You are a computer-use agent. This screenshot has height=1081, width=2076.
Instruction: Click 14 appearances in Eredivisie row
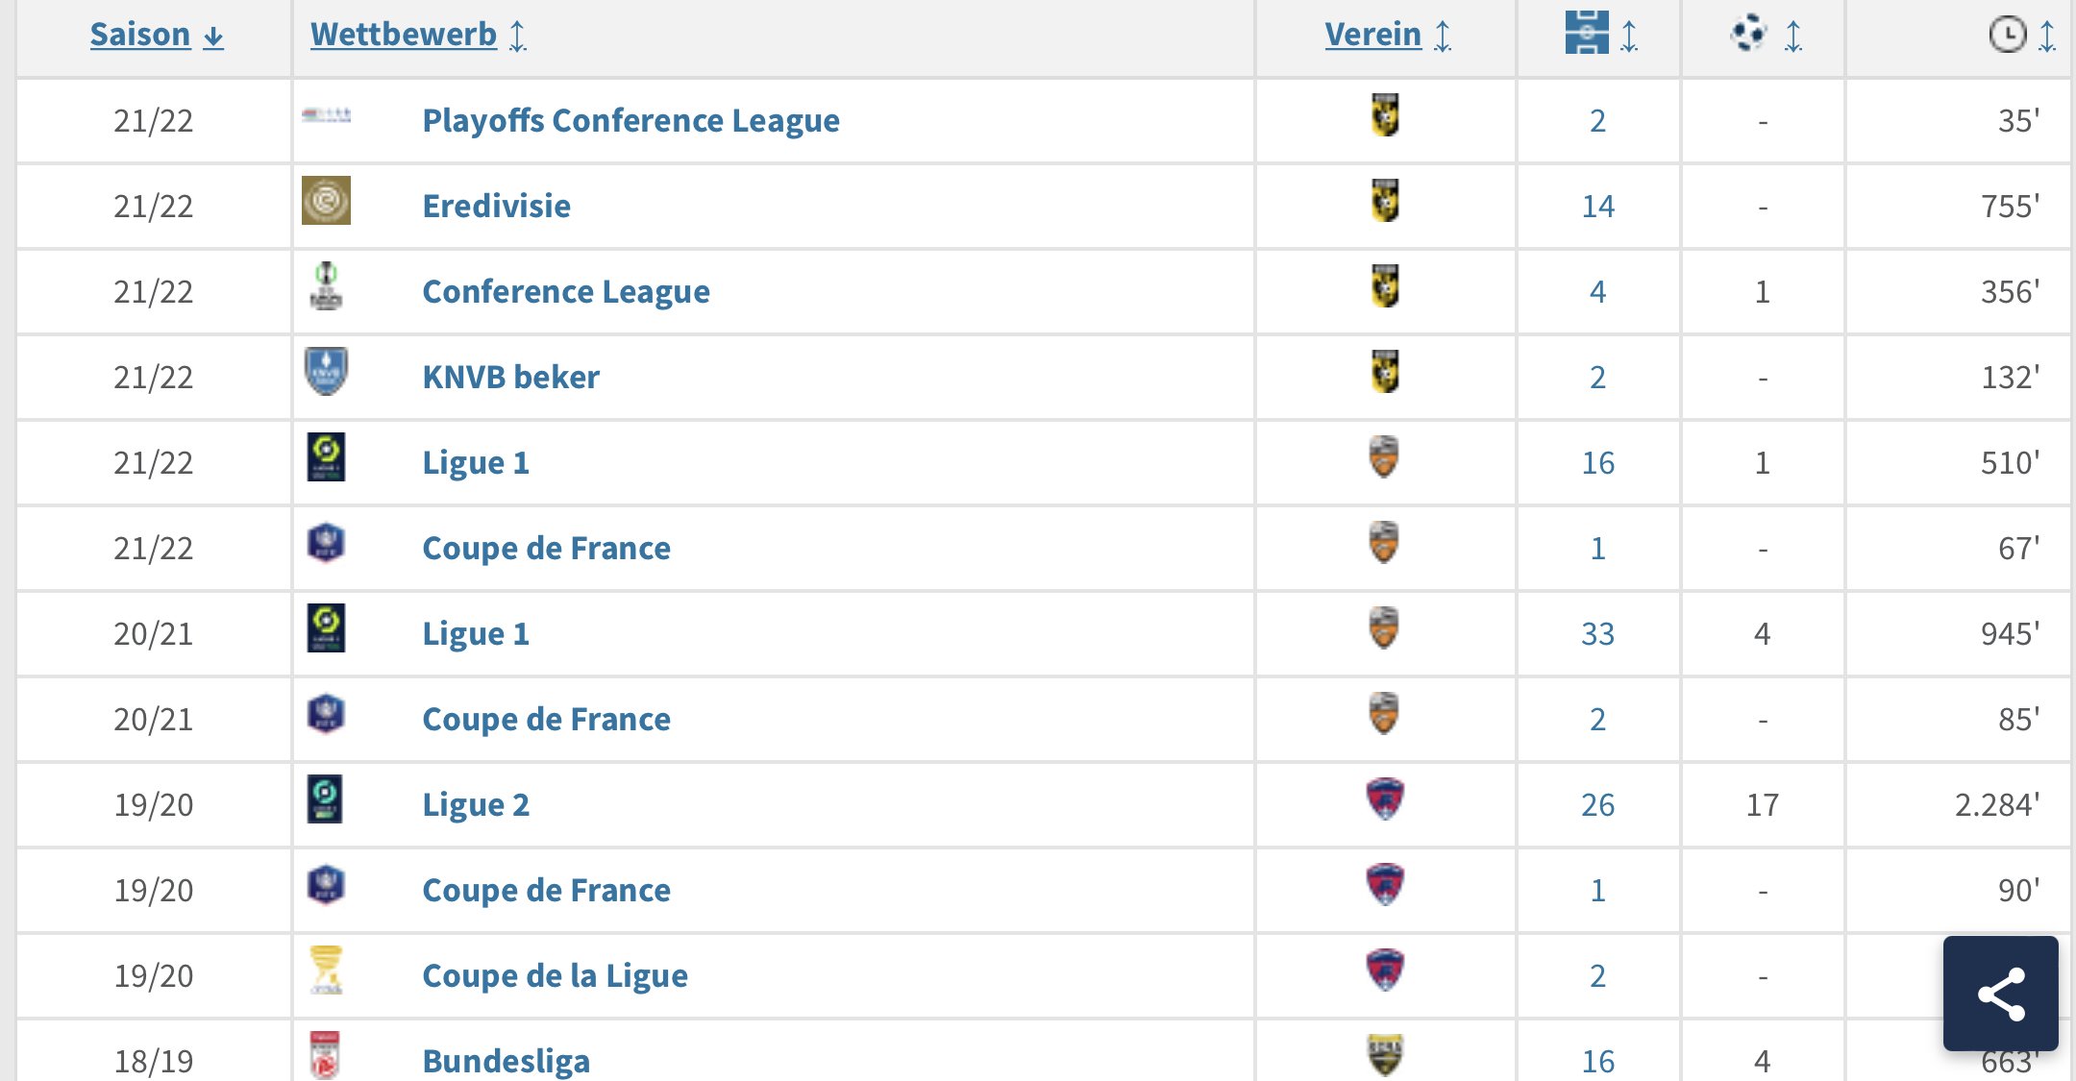[1597, 206]
